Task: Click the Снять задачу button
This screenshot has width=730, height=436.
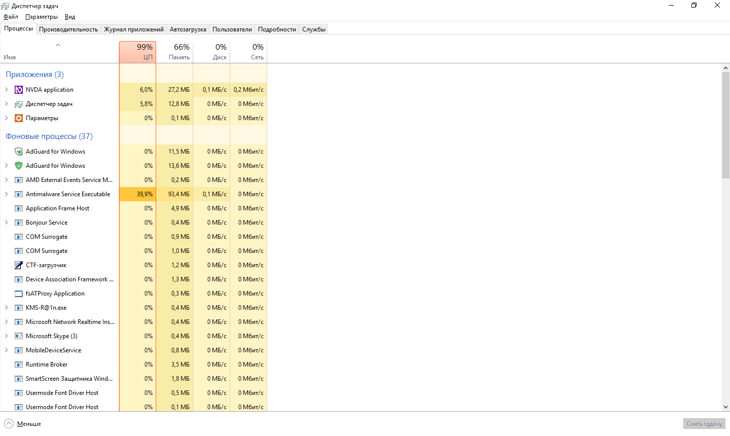Action: (x=704, y=424)
